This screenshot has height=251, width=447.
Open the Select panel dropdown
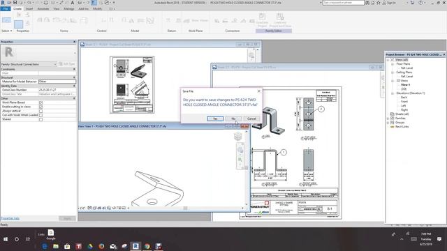click(6, 31)
